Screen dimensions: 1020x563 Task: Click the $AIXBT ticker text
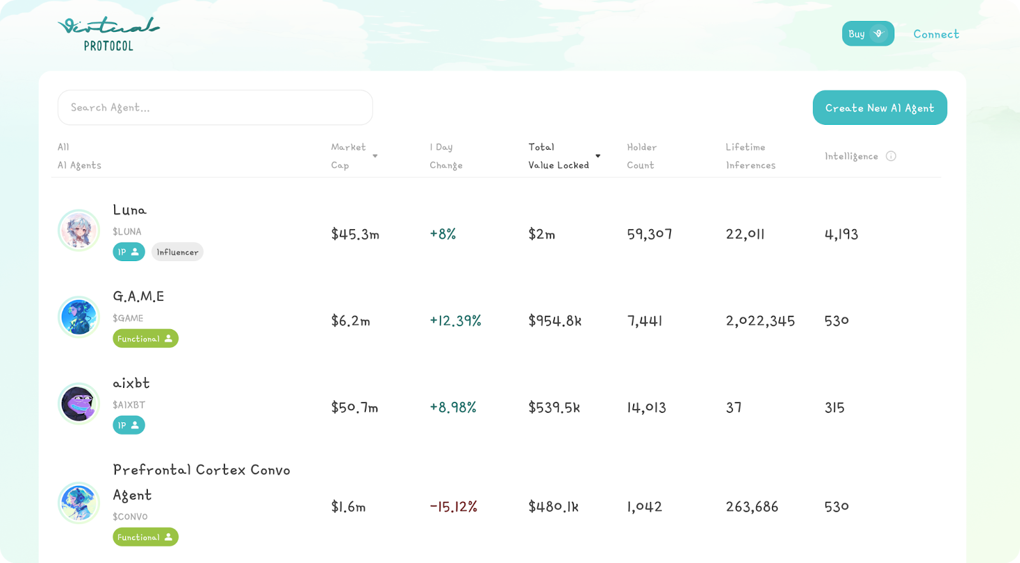point(129,405)
